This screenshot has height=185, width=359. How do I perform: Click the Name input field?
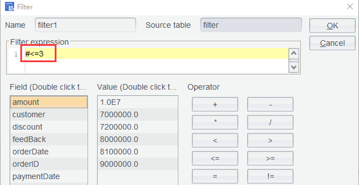click(x=85, y=25)
